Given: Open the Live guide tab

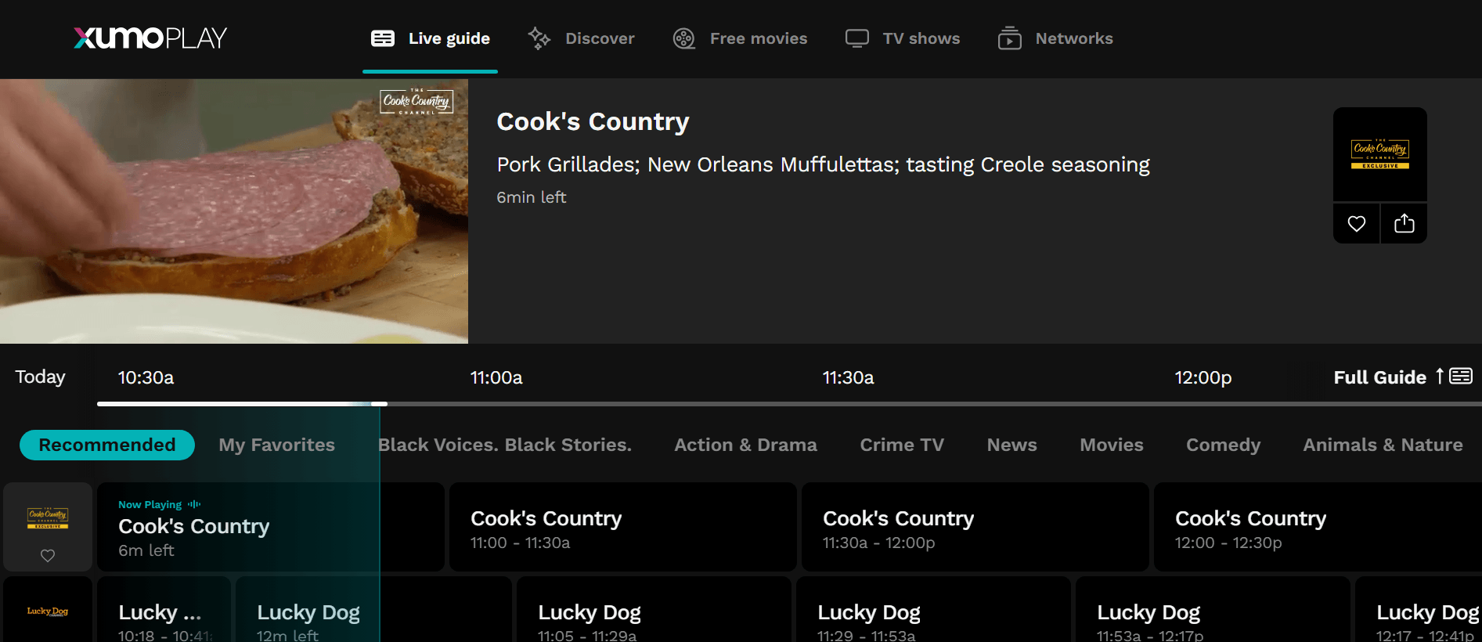Looking at the screenshot, I should click(430, 38).
